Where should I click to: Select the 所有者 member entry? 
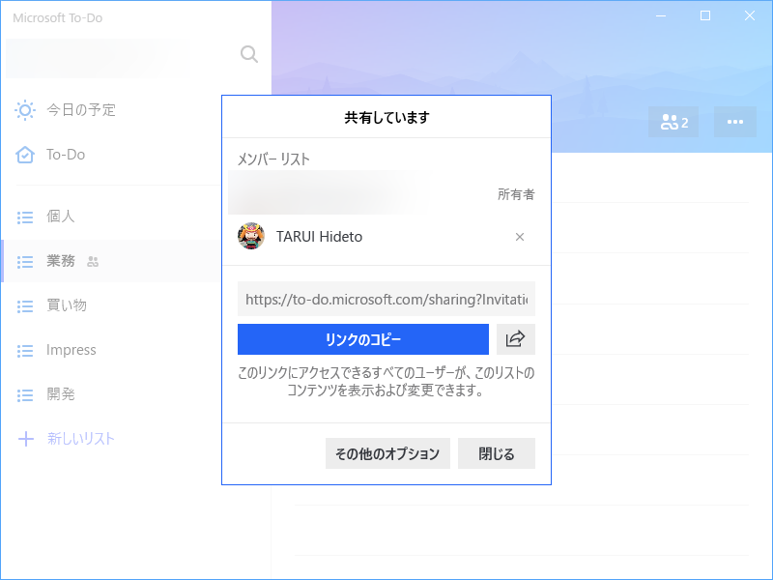[386, 190]
